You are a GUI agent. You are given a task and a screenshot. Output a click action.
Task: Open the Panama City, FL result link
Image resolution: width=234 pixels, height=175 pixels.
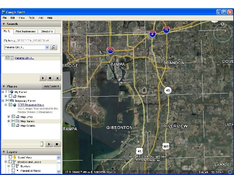click(24, 58)
